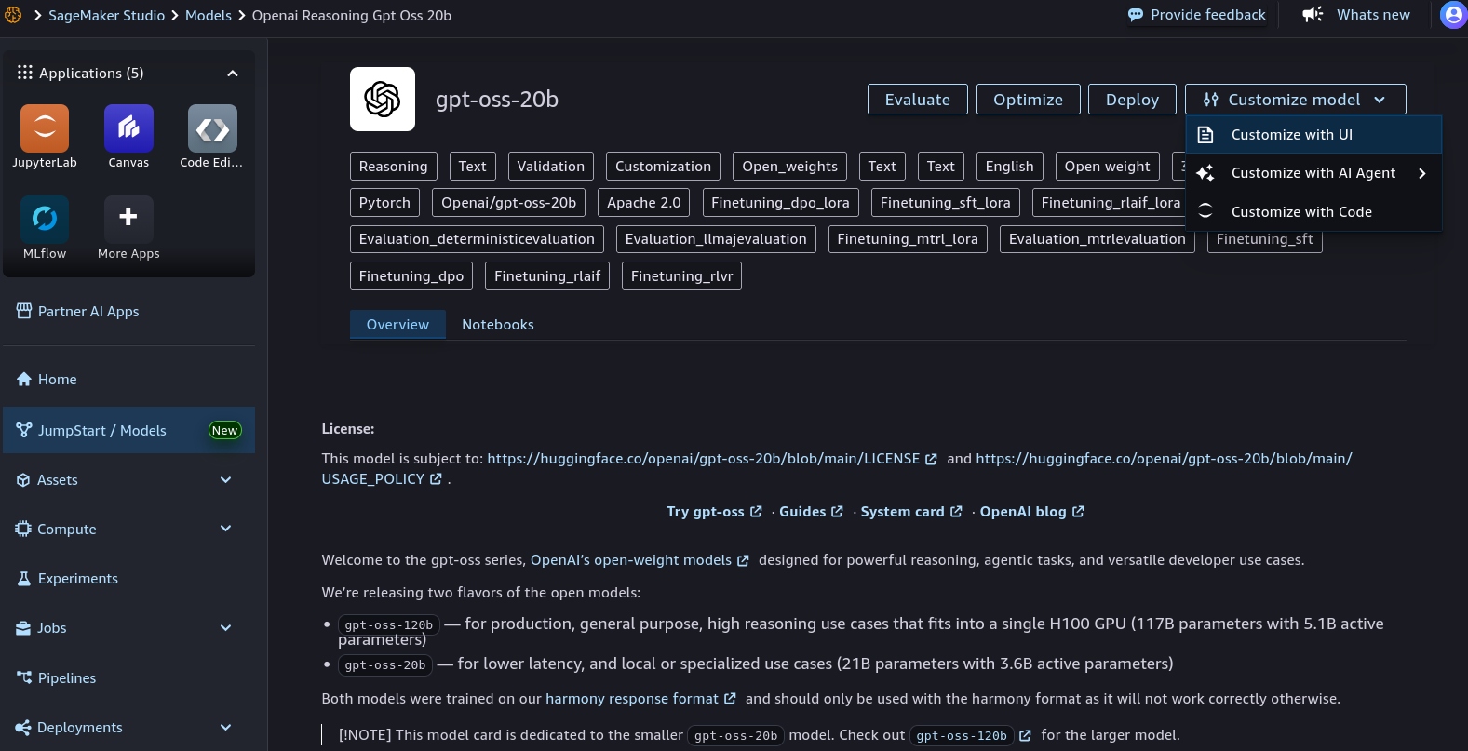Screen dimensions: 1468x751
Task: Click the Openai/gpt-oss-20b tag
Action: tap(508, 203)
